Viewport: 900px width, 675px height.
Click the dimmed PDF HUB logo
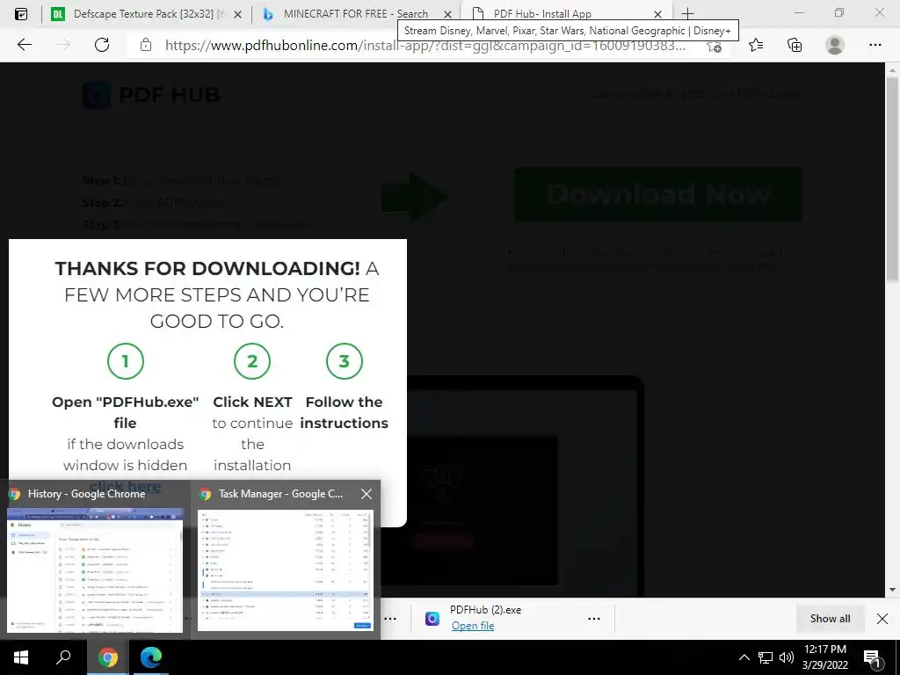click(x=151, y=94)
